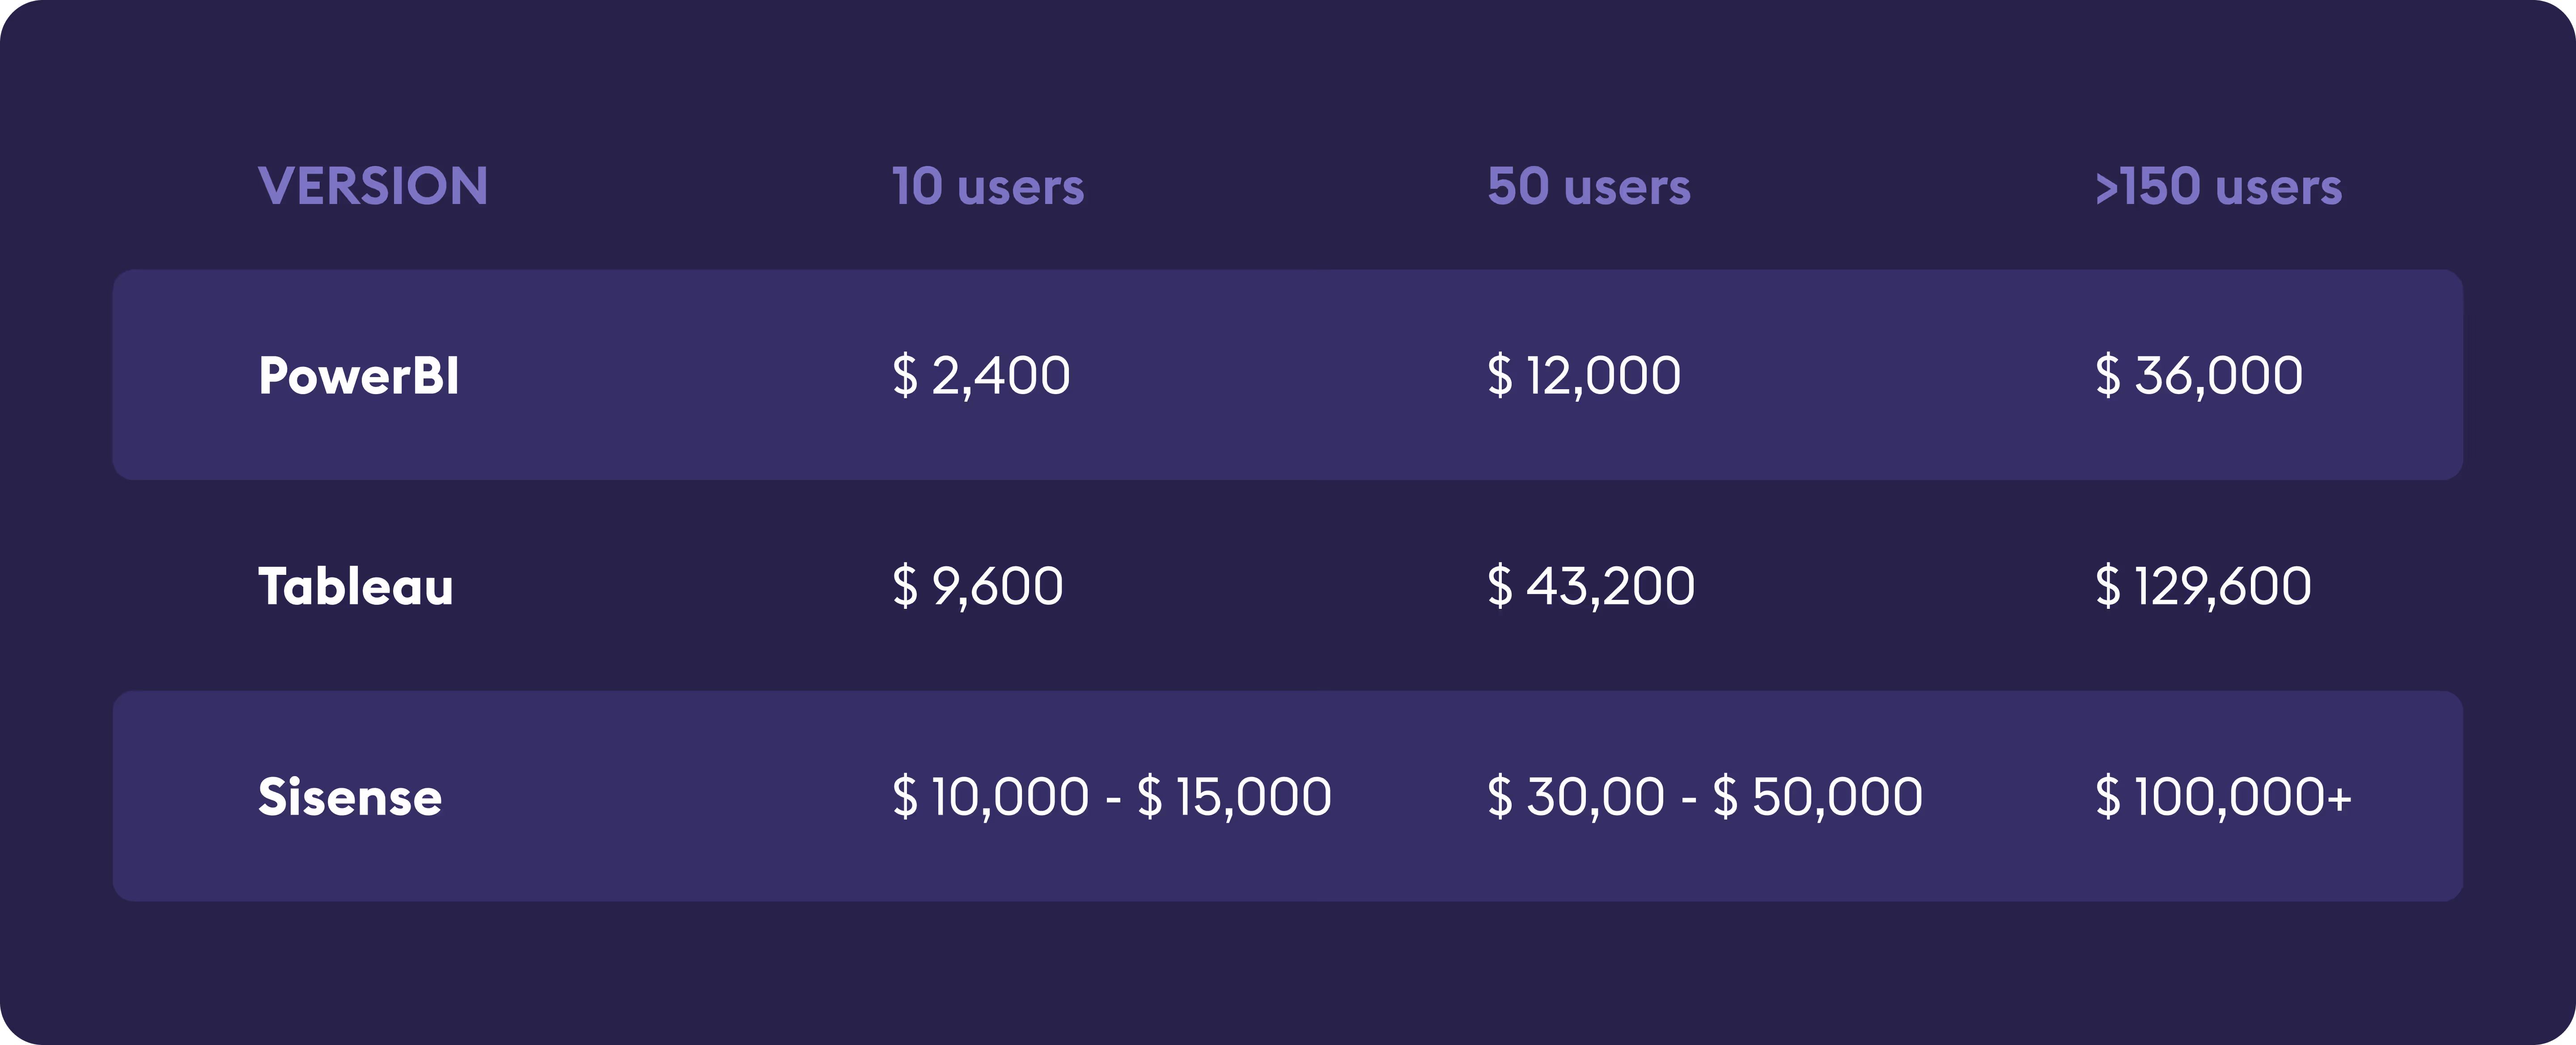Click Sisense range $ 30,00 - $ 50,000
This screenshot has width=2576, height=1045.
(1705, 797)
